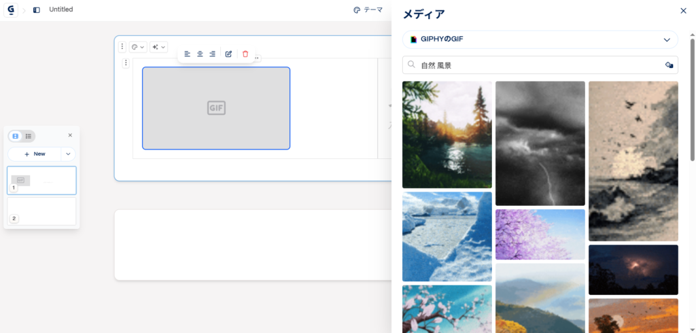696x333 pixels.
Task: Open the GIPHYのGIF source dropdown
Action: point(540,39)
